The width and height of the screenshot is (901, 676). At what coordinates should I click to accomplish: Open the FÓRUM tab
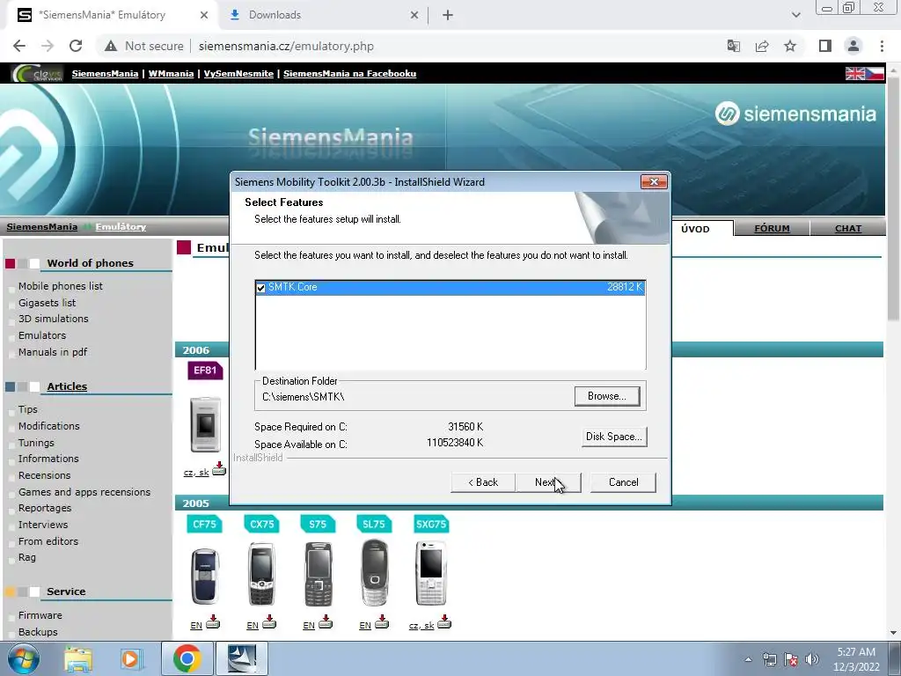[772, 229]
